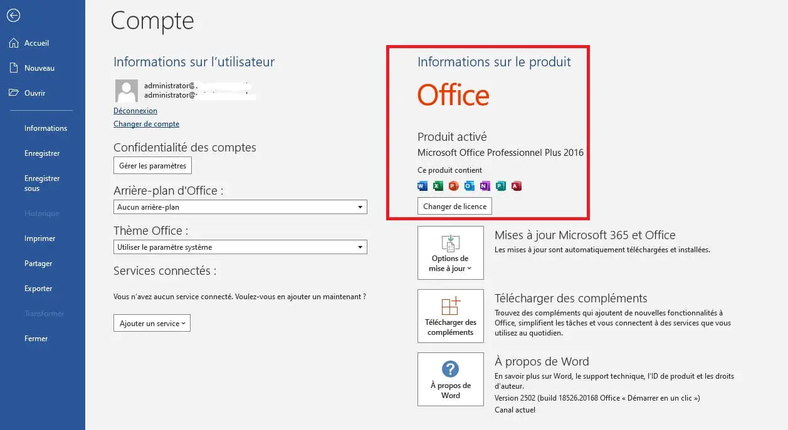Click the Ce produit contient label
The height and width of the screenshot is (430, 788).
click(x=449, y=170)
